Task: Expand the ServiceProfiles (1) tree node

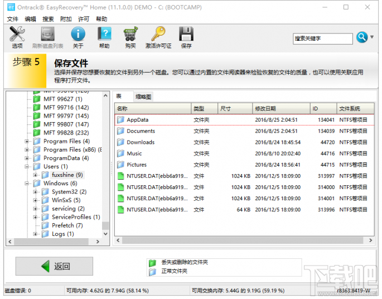Action: [x=35, y=217]
